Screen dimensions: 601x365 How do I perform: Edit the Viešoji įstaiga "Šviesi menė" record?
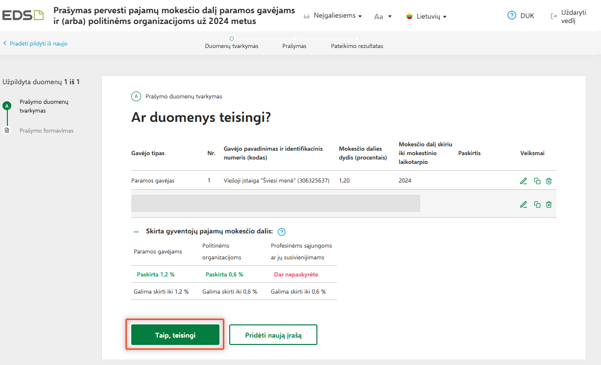pos(524,181)
